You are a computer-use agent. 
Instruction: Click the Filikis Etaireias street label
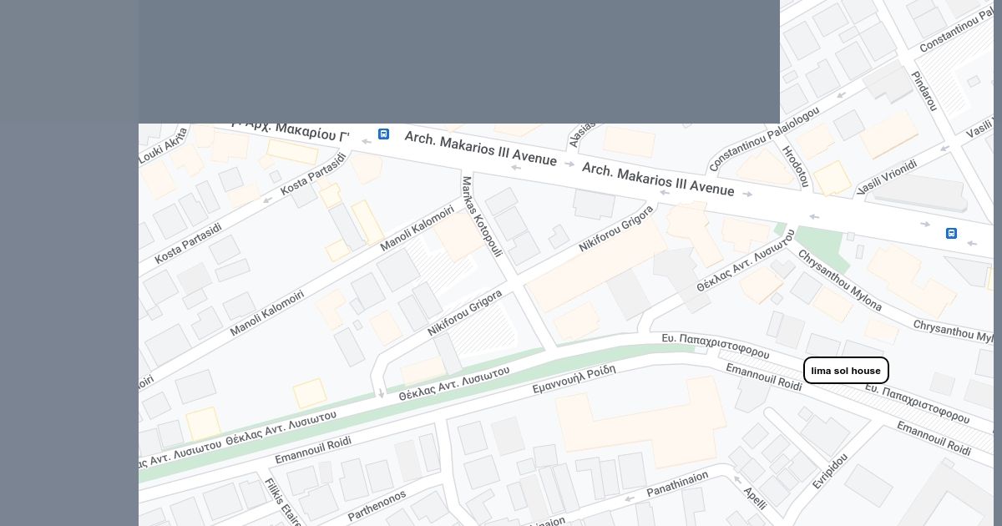click(x=283, y=502)
